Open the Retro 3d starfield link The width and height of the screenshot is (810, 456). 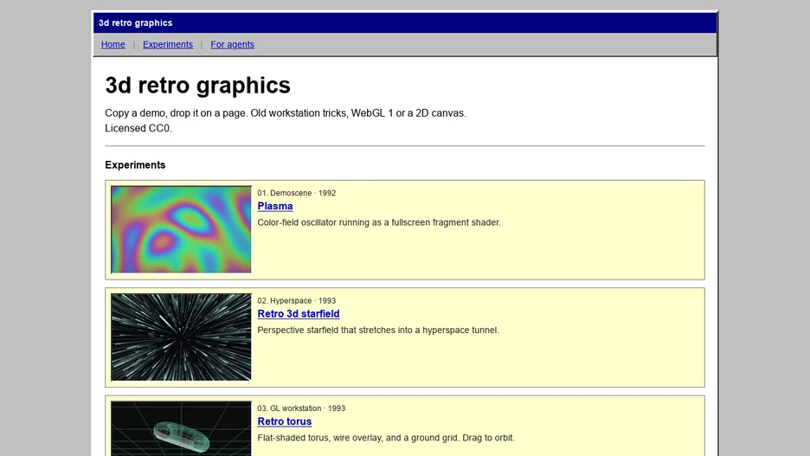tap(299, 313)
